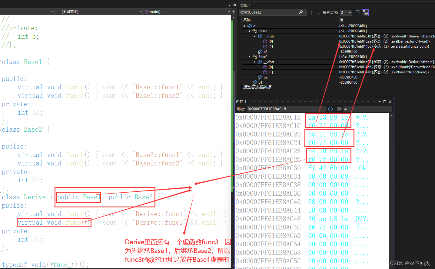Open search options arrow beside magnifier
Image resolution: width=435 pixels, height=269 pixels.
tap(305, 12)
